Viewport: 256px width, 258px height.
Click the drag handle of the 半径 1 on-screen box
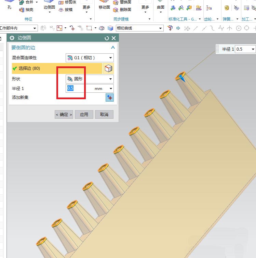(217, 49)
